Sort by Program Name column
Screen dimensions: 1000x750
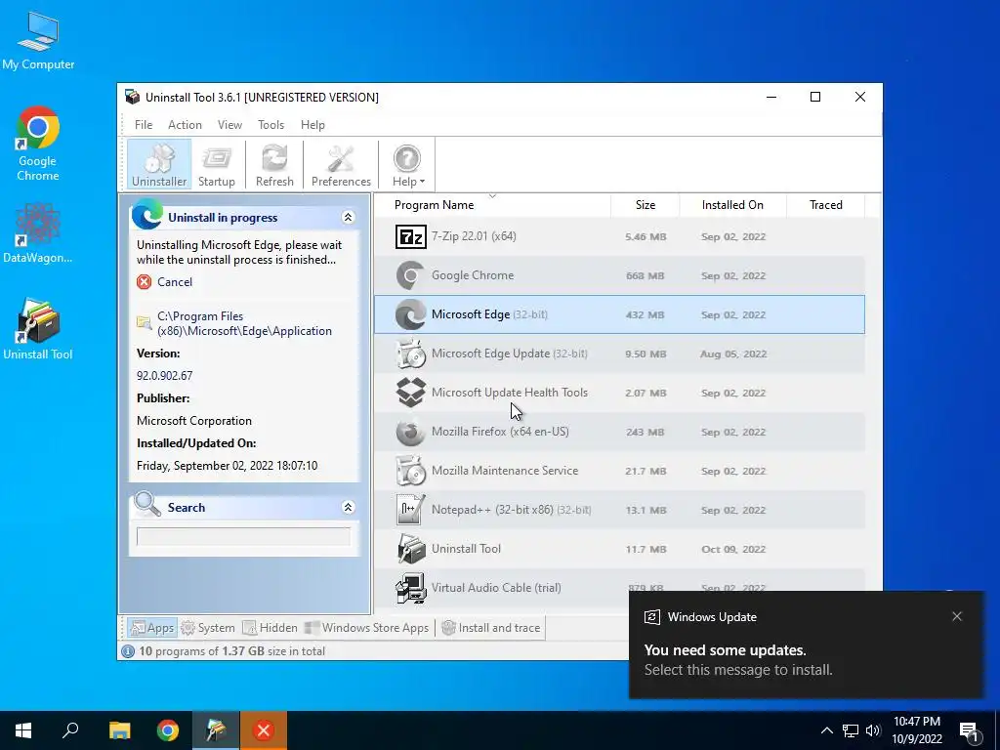tap(492, 205)
